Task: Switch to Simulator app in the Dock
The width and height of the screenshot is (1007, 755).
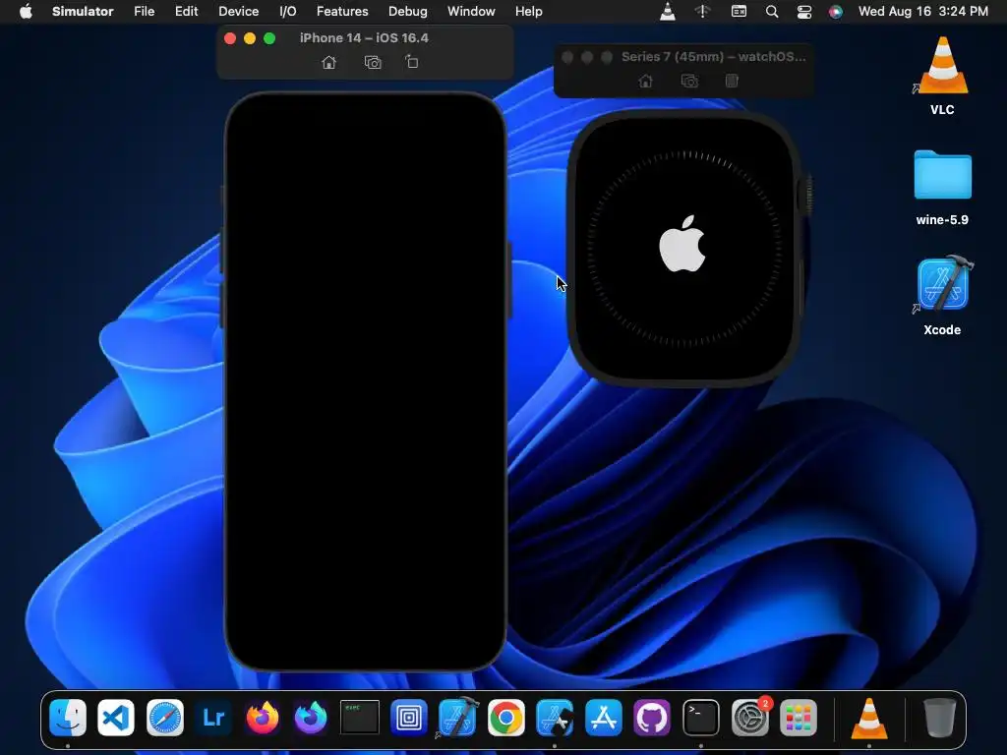Action: [x=555, y=717]
